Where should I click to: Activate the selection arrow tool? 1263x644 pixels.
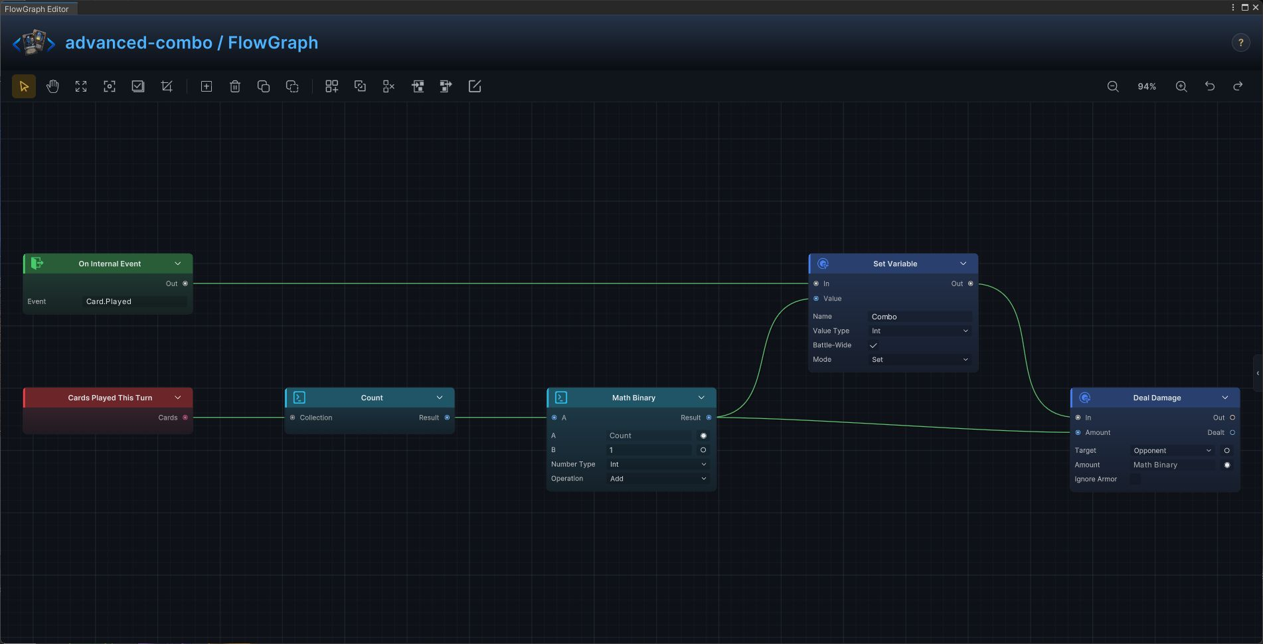click(24, 86)
